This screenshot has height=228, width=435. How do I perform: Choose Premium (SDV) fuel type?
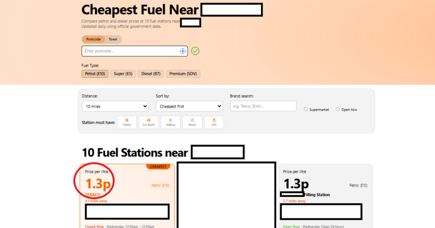(x=183, y=74)
